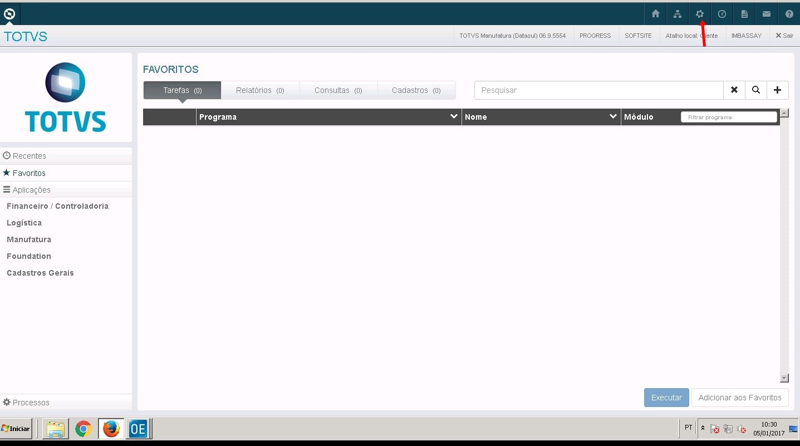
Task: Click the Executar button
Action: (x=666, y=398)
